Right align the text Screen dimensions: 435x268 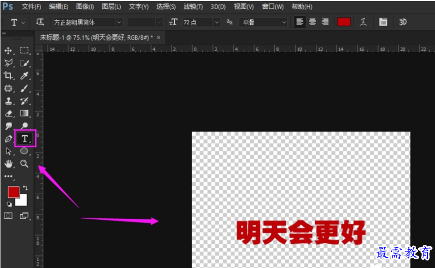tap(325, 22)
